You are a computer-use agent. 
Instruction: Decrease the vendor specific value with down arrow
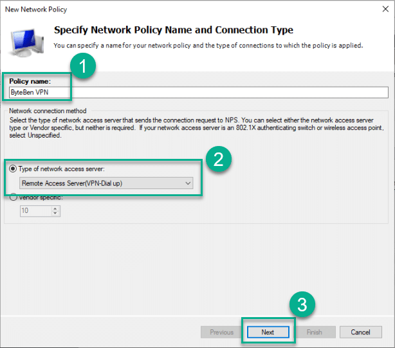point(55,214)
